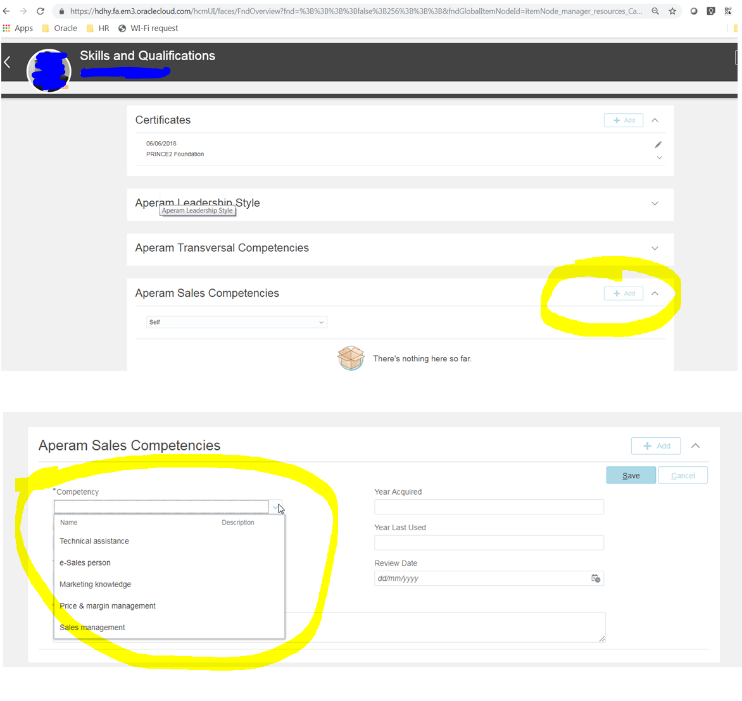This screenshot has width=742, height=701.
Task: Click the QR code extension icon
Action: click(x=728, y=11)
